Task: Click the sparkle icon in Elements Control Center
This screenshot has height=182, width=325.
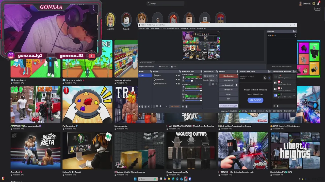Action: click(265, 78)
